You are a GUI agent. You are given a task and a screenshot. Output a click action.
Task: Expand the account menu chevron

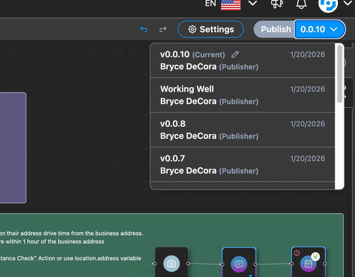click(347, 4)
